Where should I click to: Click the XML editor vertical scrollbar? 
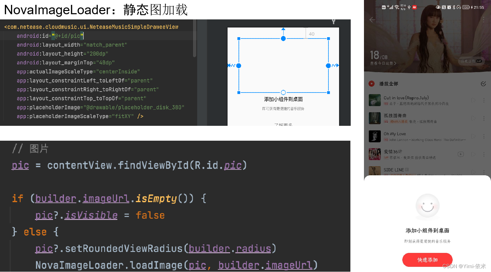coord(195,38)
